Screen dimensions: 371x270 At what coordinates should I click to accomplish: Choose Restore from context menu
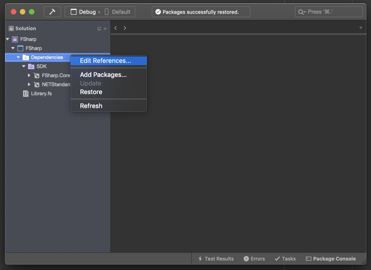coord(108,92)
